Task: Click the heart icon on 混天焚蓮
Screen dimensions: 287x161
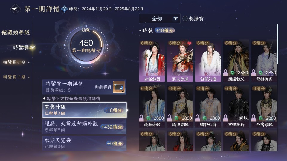Action: point(189,43)
